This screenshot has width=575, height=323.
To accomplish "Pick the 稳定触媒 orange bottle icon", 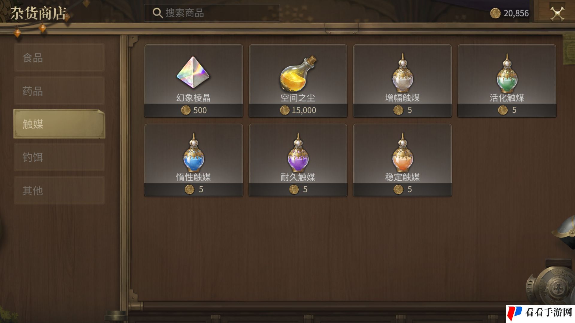I will (402, 152).
